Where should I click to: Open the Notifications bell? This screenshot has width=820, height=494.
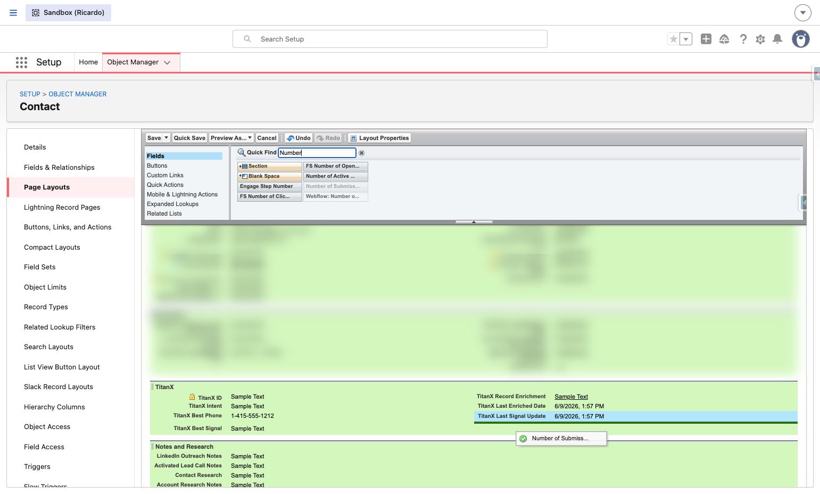(777, 39)
